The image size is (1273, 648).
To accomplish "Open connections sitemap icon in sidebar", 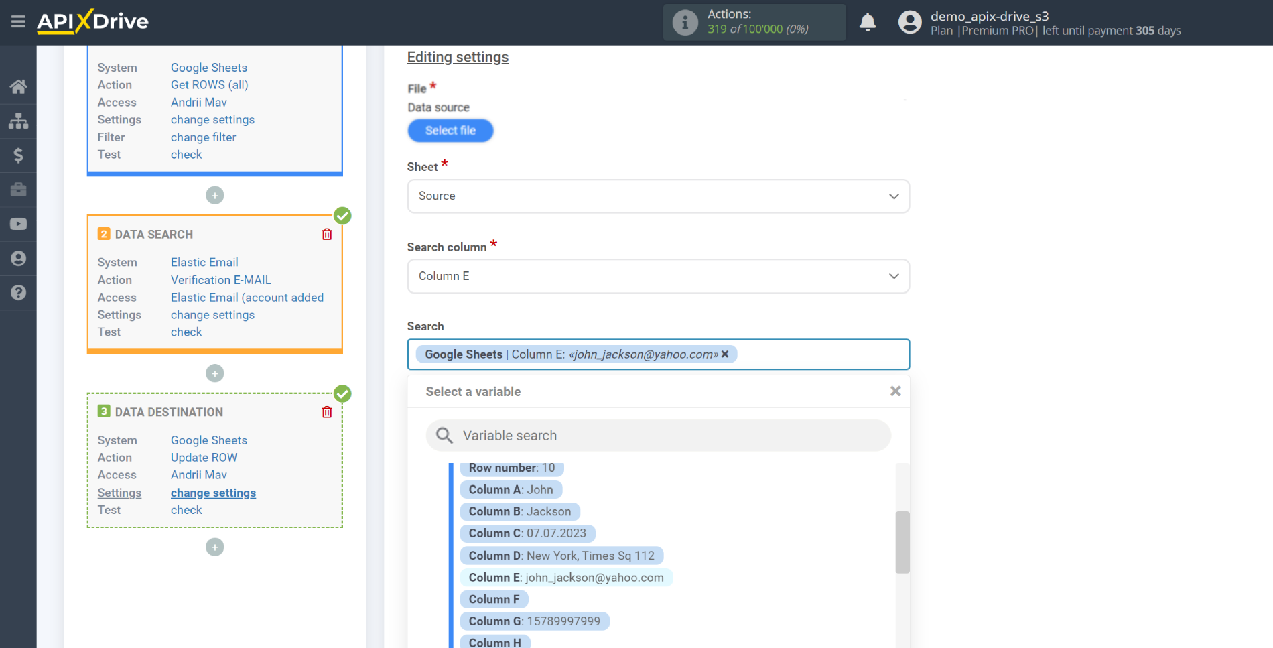I will pos(18,121).
